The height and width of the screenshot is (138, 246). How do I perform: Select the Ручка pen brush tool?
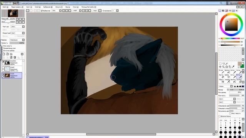(221, 72)
